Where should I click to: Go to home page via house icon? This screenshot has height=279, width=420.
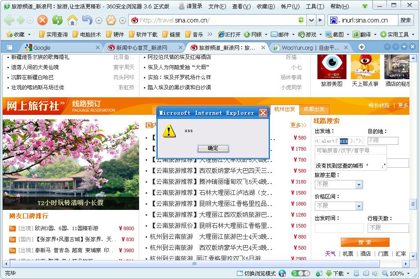(x=72, y=20)
